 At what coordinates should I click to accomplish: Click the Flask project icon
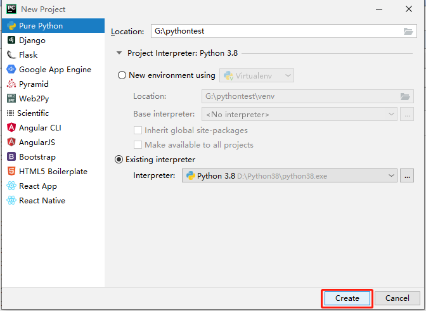click(11, 55)
